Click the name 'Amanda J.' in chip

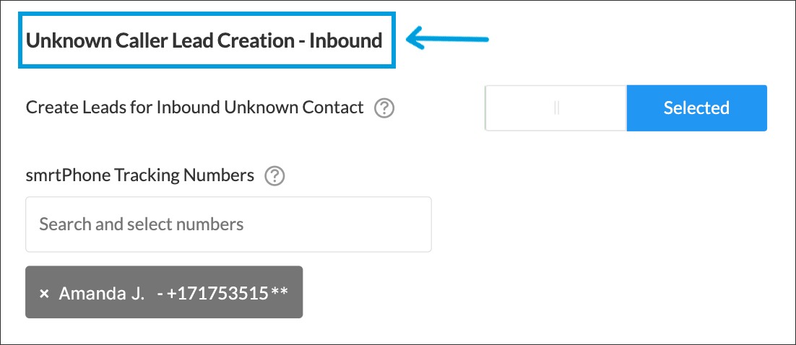(102, 294)
